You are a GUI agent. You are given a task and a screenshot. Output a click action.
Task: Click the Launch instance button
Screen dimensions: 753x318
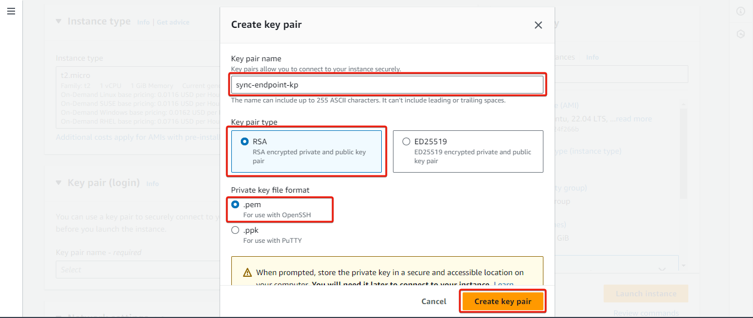pyautogui.click(x=646, y=293)
